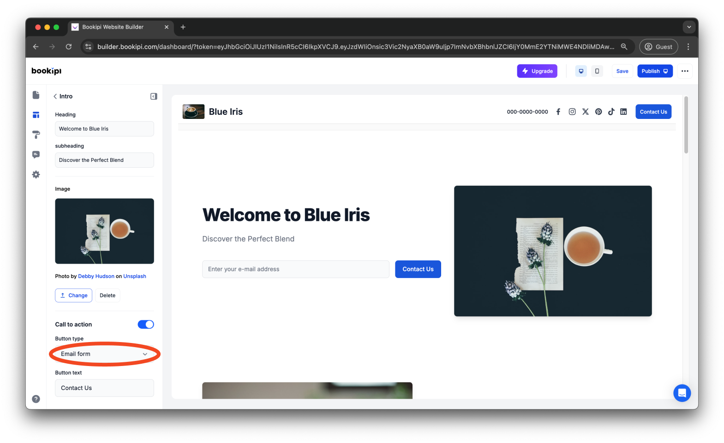Screen dimensions: 724x443
Task: Open the Theme paint roller icon
Action: click(x=36, y=135)
